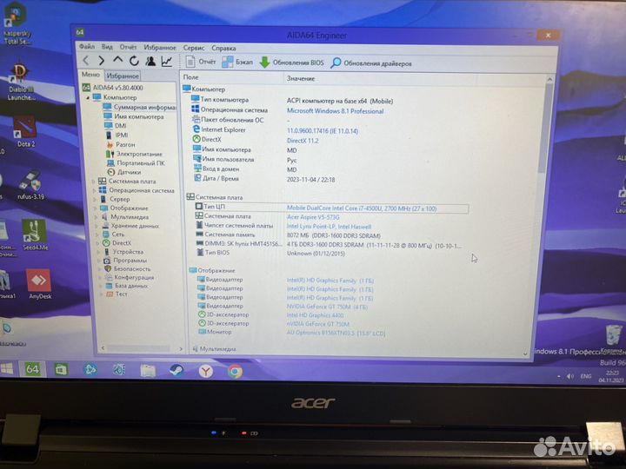This screenshot has height=469, width=626.
Task: Go back with the left arrow toolbar icon
Action: pyautogui.click(x=86, y=61)
